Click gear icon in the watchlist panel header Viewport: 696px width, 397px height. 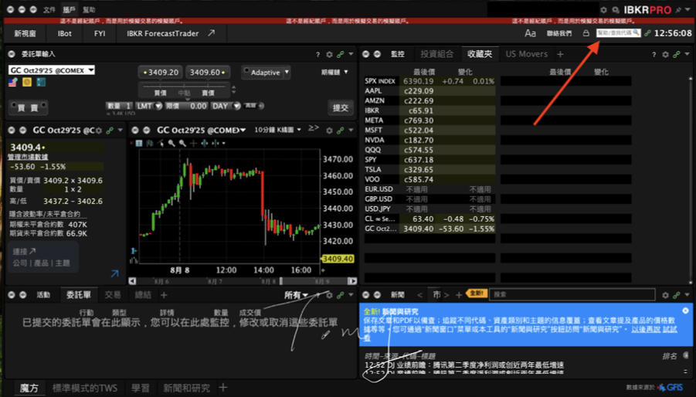click(x=665, y=54)
